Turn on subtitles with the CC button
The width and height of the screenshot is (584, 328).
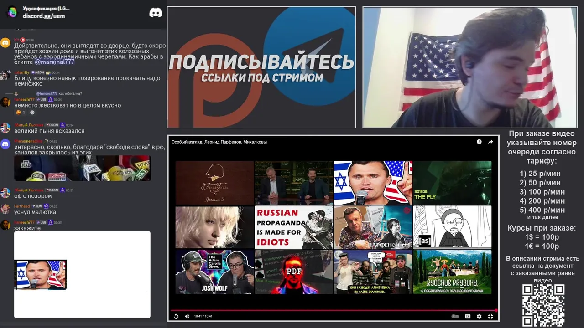point(468,316)
